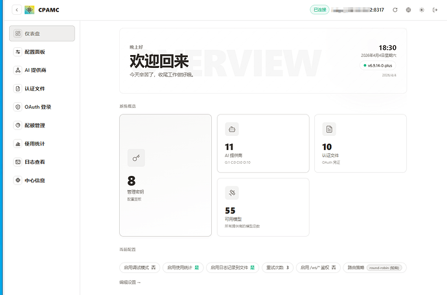This screenshot has height=295, width=447.
Task: Go to AI 提供商 in the sidebar
Action: point(42,70)
